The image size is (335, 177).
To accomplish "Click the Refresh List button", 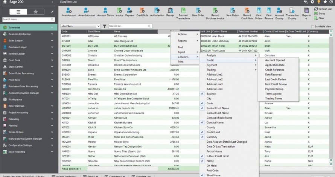I will [x=323, y=9].
